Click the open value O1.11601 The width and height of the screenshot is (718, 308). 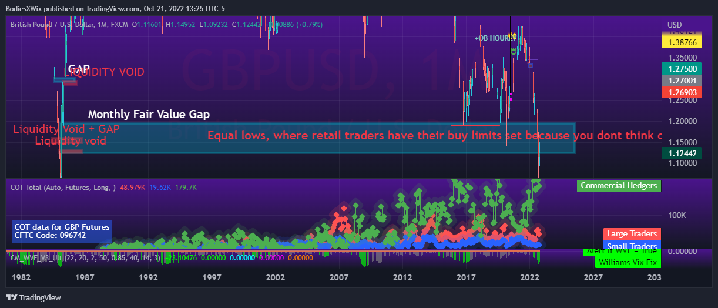(147, 25)
